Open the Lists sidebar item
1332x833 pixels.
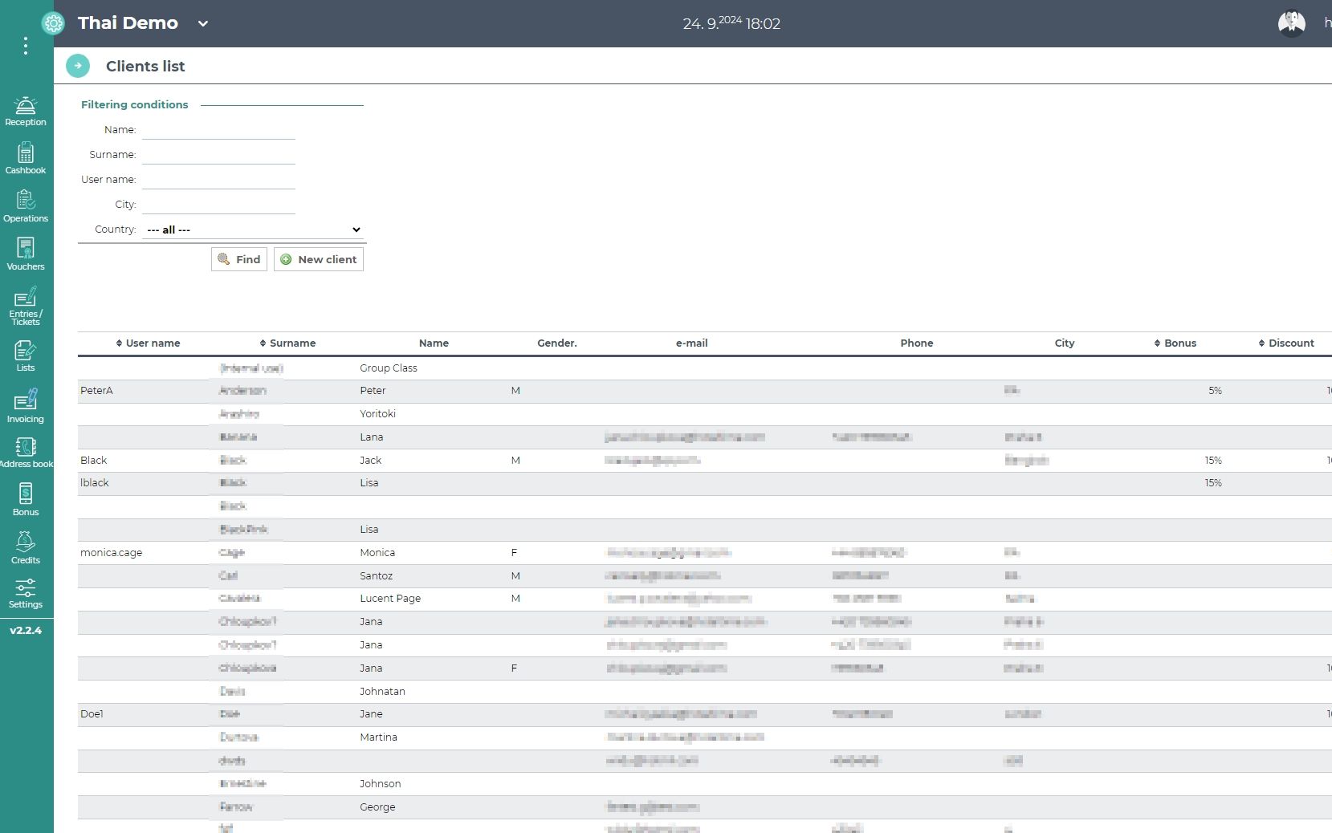tap(26, 356)
